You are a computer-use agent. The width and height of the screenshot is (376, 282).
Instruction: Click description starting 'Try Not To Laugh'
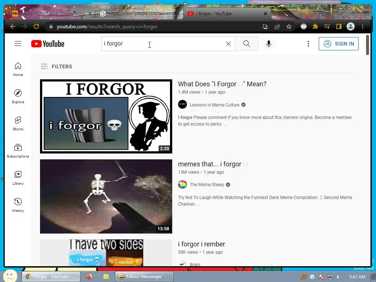pos(265,201)
